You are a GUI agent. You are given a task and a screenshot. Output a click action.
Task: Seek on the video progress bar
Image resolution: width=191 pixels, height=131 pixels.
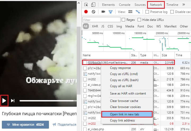pos(48,101)
